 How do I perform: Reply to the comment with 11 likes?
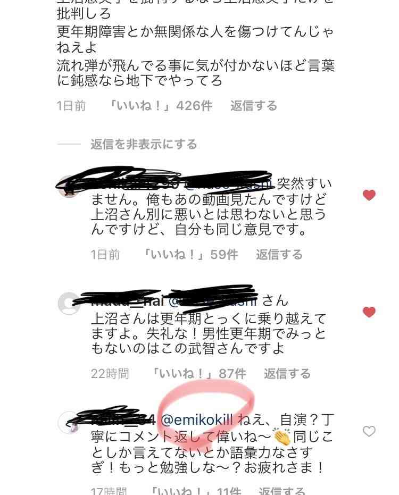coord(282,491)
